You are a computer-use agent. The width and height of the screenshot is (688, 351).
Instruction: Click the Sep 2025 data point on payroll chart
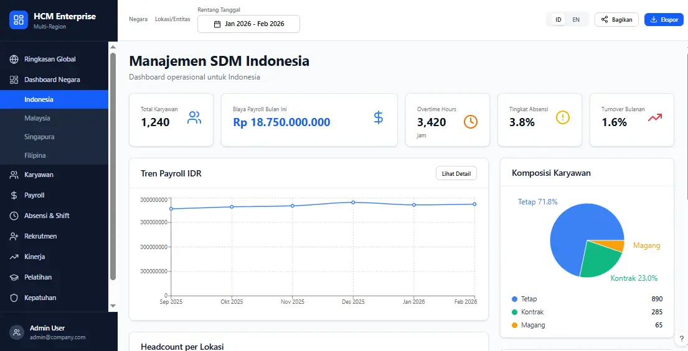pos(171,209)
